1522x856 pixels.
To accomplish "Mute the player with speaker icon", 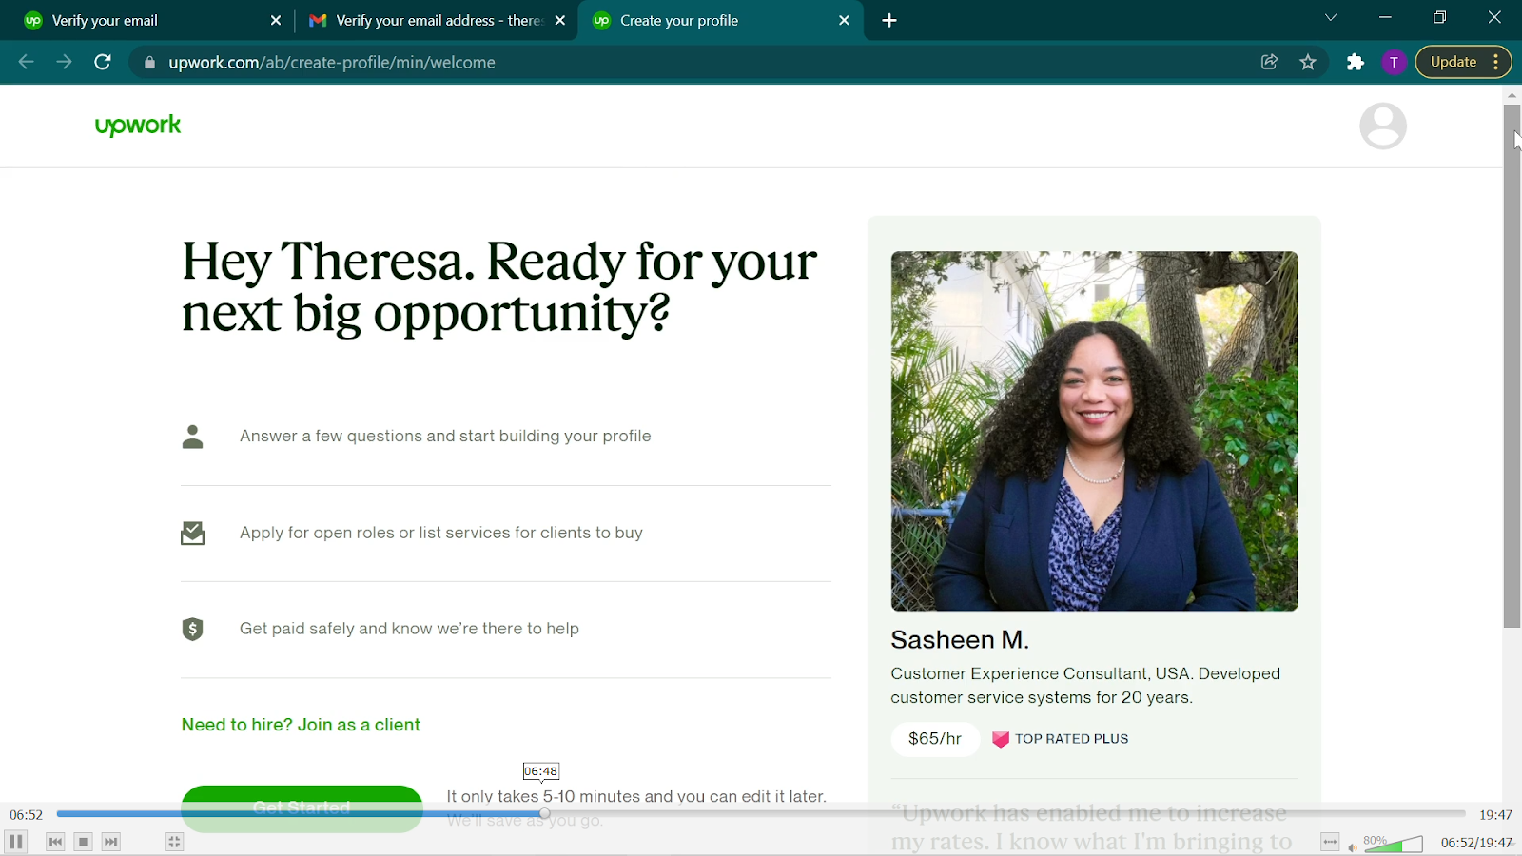I will pos(1352,846).
